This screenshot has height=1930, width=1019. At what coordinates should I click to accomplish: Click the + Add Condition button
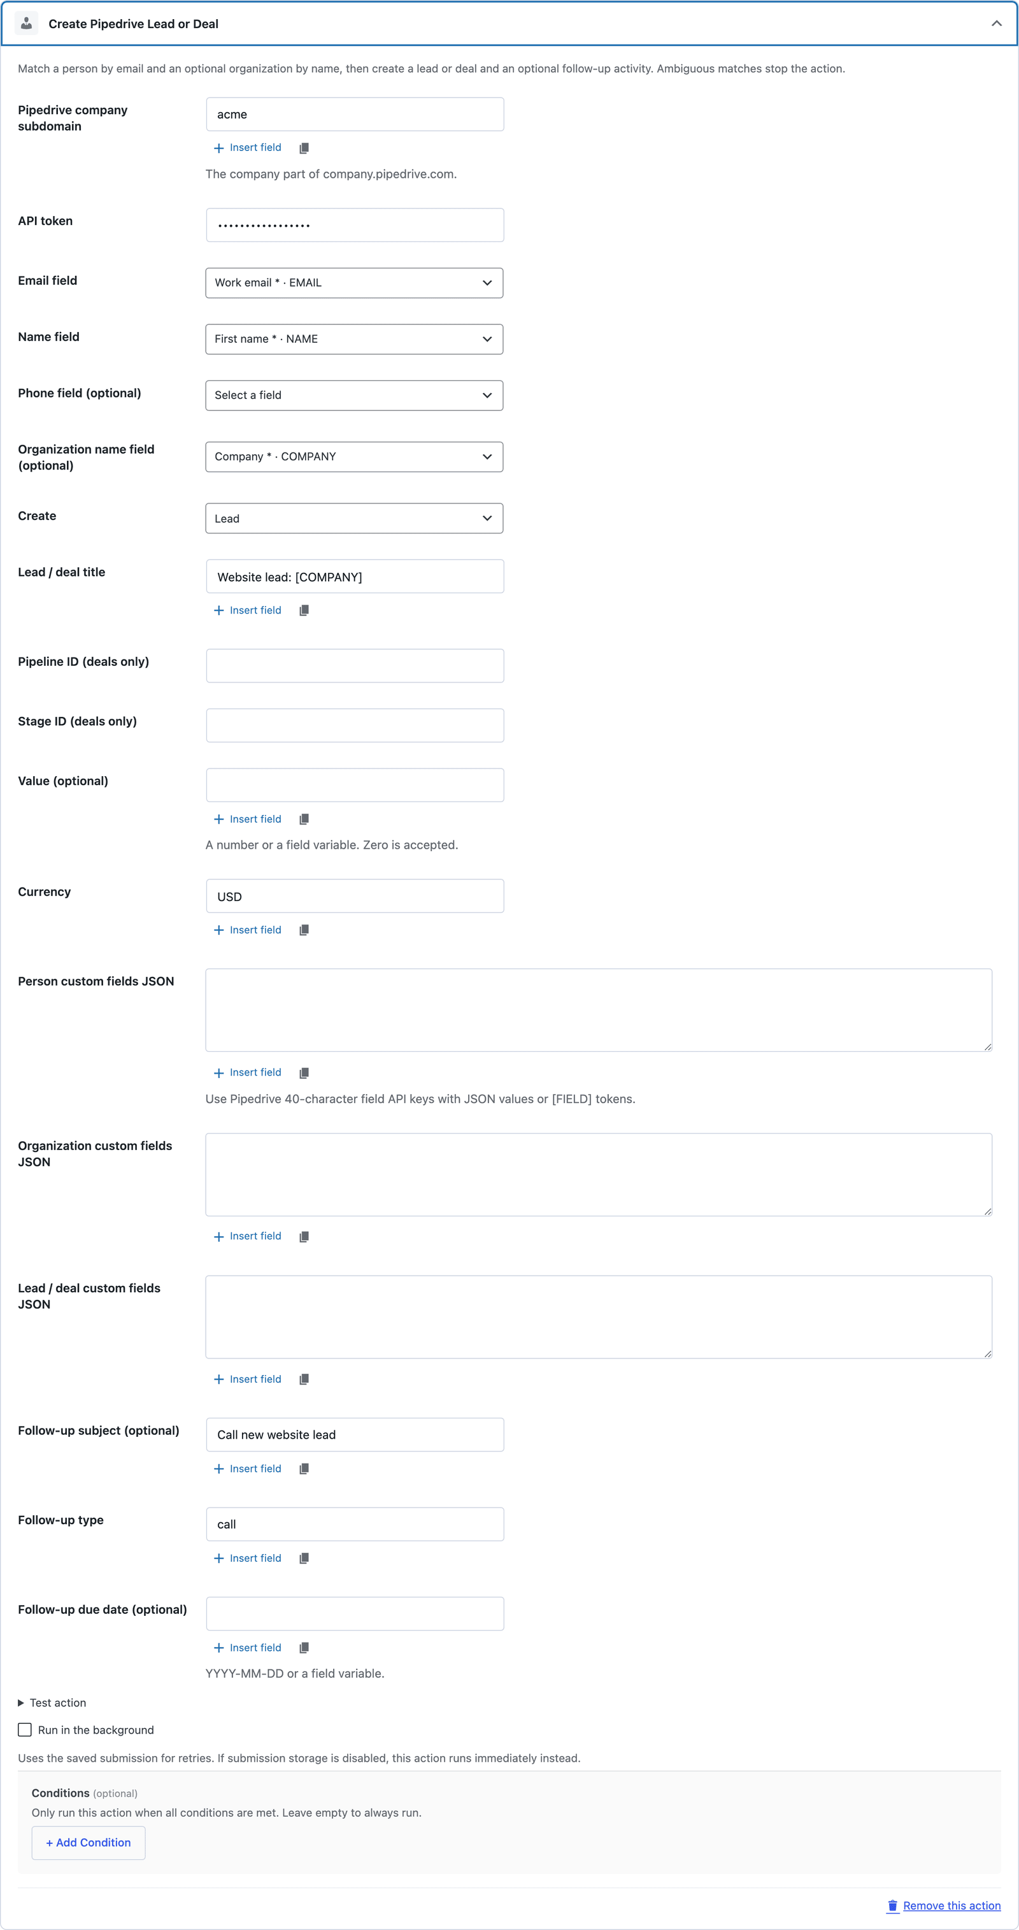[89, 1842]
